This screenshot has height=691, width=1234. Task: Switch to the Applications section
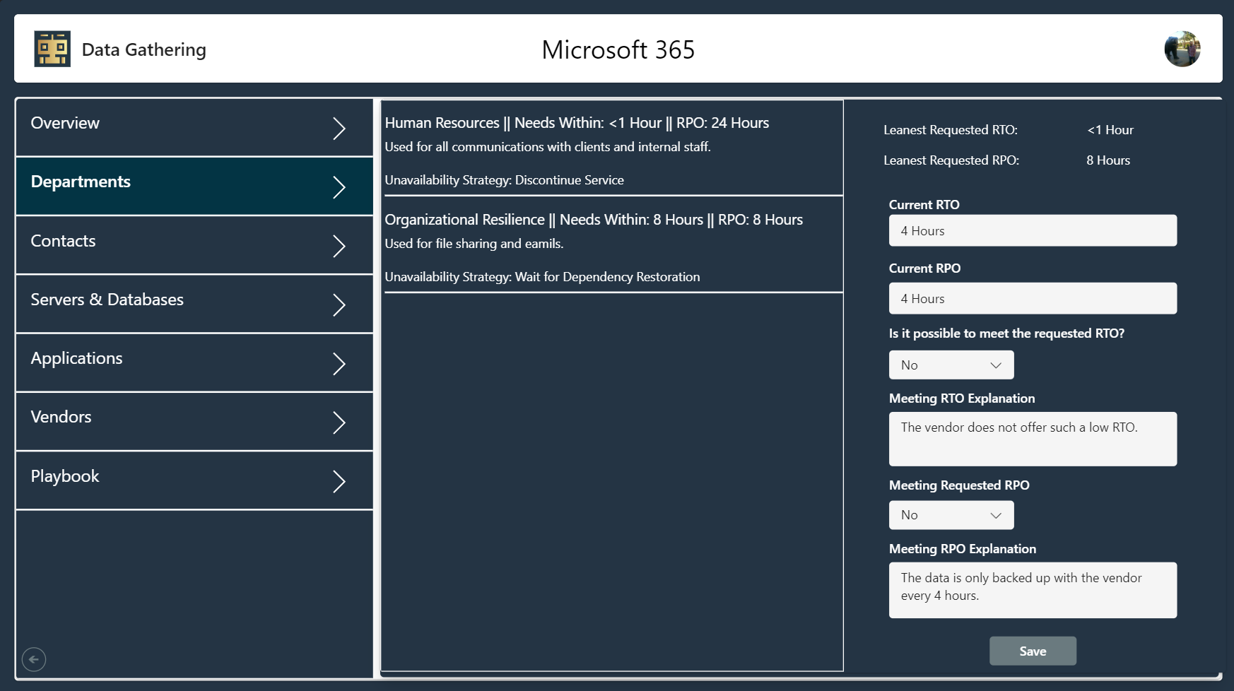tap(194, 362)
